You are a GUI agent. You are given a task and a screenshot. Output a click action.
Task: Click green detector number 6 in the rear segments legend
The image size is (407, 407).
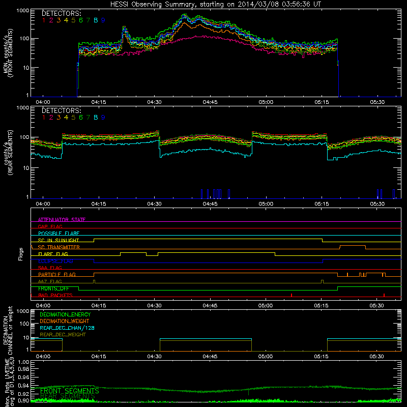click(x=81, y=118)
